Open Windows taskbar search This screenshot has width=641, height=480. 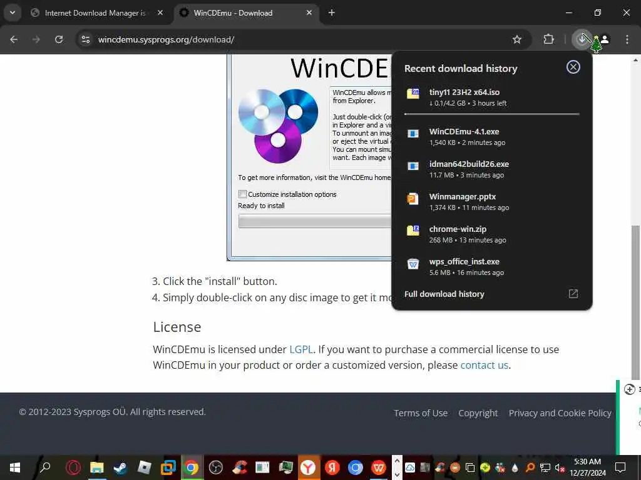pyautogui.click(x=44, y=467)
